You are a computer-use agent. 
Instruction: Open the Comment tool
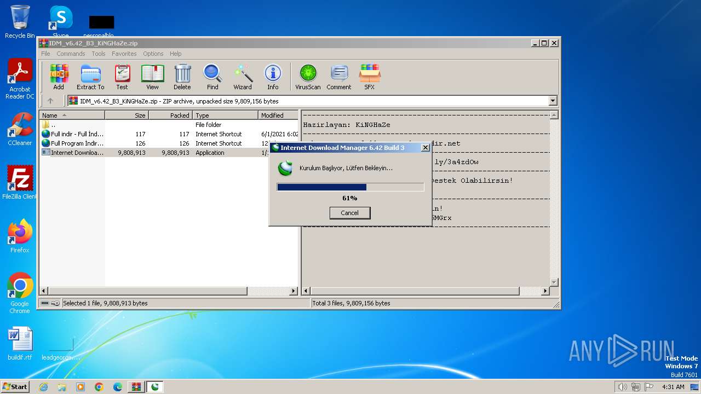coord(339,77)
